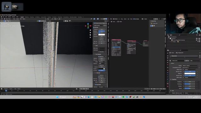The width and height of the screenshot is (201, 113).
Task: Open the blue wrench Modifiers tab
Action: coord(168,73)
